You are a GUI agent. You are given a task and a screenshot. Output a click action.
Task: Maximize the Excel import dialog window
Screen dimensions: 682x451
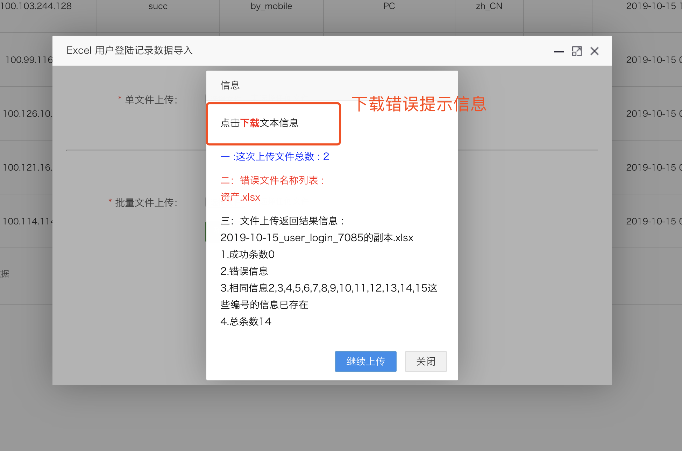click(577, 51)
